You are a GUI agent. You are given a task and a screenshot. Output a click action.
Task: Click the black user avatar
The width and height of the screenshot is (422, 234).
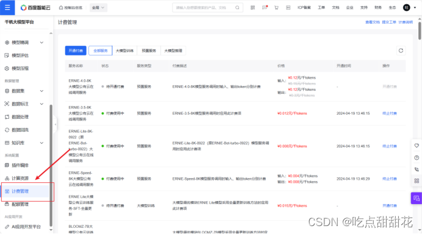406,7
